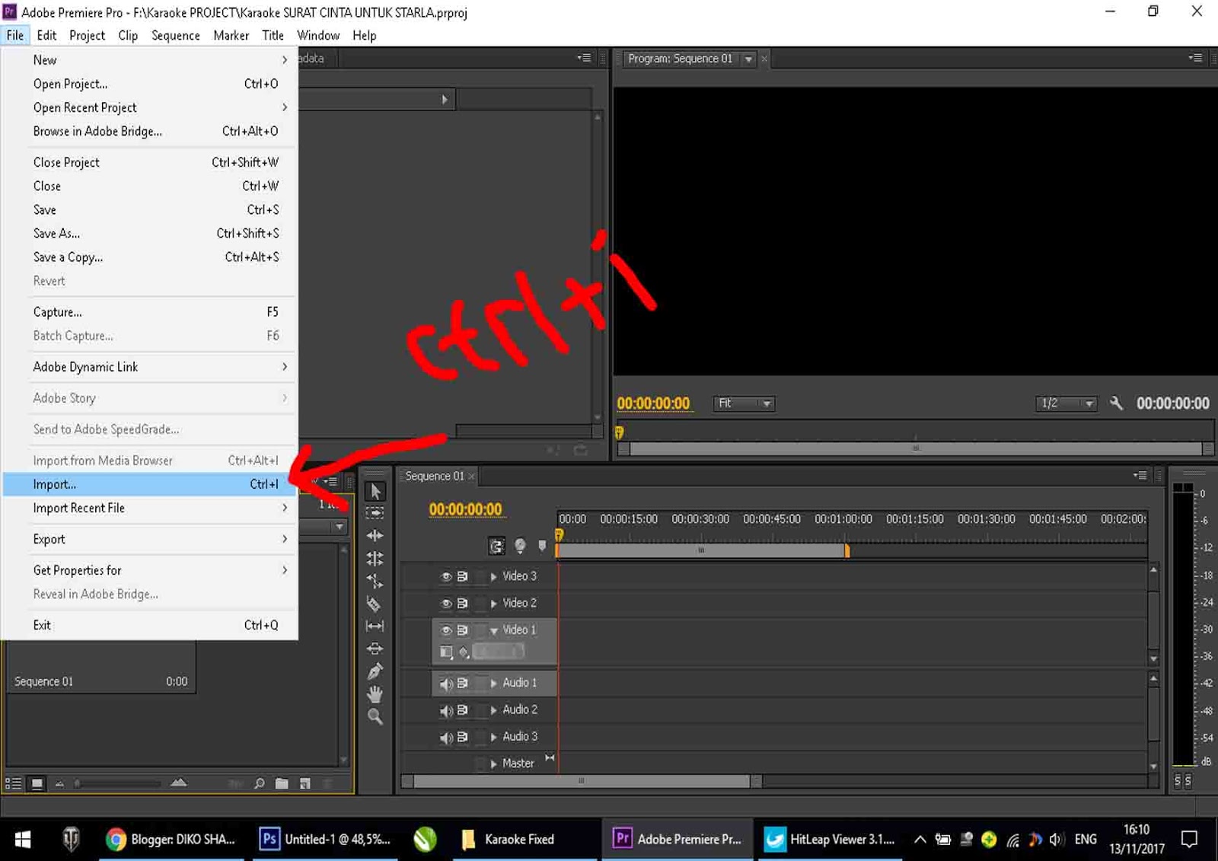Expand the Audio 1 track

coord(493,683)
